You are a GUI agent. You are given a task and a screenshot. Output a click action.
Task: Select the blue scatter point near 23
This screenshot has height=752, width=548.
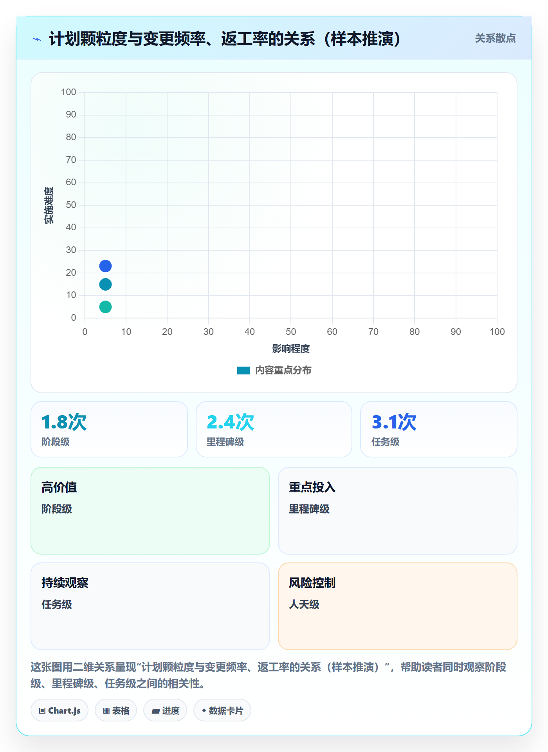click(105, 266)
